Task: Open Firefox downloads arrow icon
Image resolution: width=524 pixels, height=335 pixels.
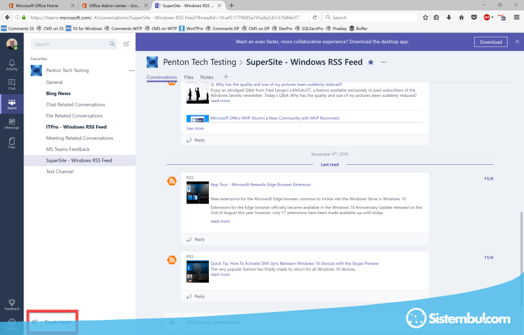Action: tap(449, 18)
